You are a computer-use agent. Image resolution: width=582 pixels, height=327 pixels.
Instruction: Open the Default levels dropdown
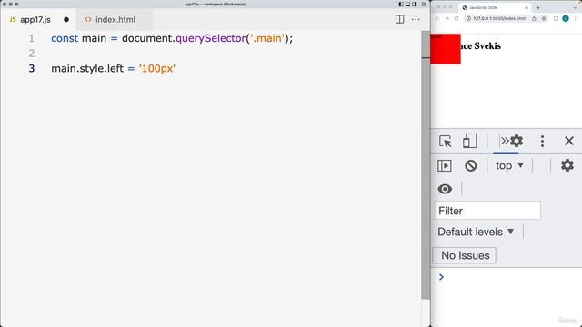476,233
